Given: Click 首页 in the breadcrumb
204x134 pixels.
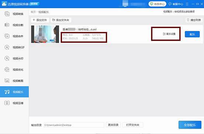Looking at the screenshot, I should (x=33, y=12).
